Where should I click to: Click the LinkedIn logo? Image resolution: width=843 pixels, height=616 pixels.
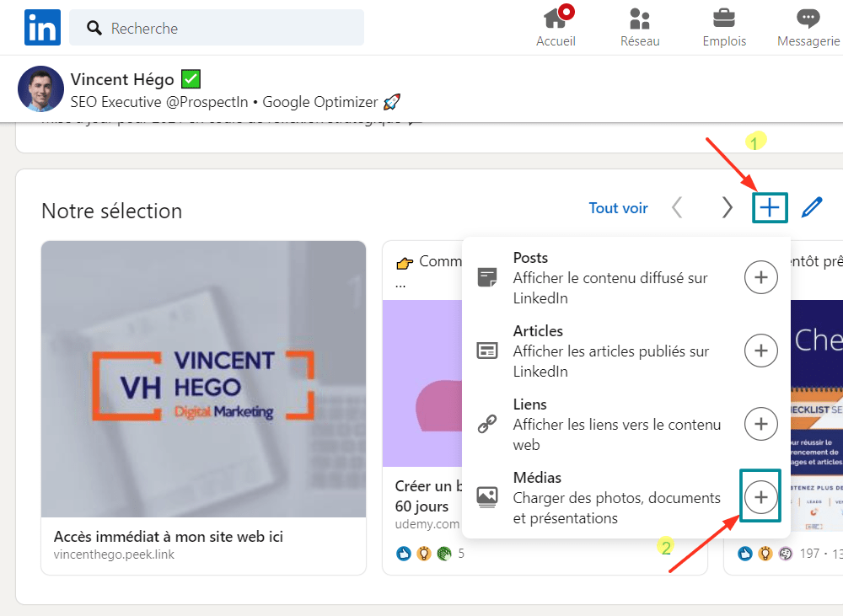41,27
